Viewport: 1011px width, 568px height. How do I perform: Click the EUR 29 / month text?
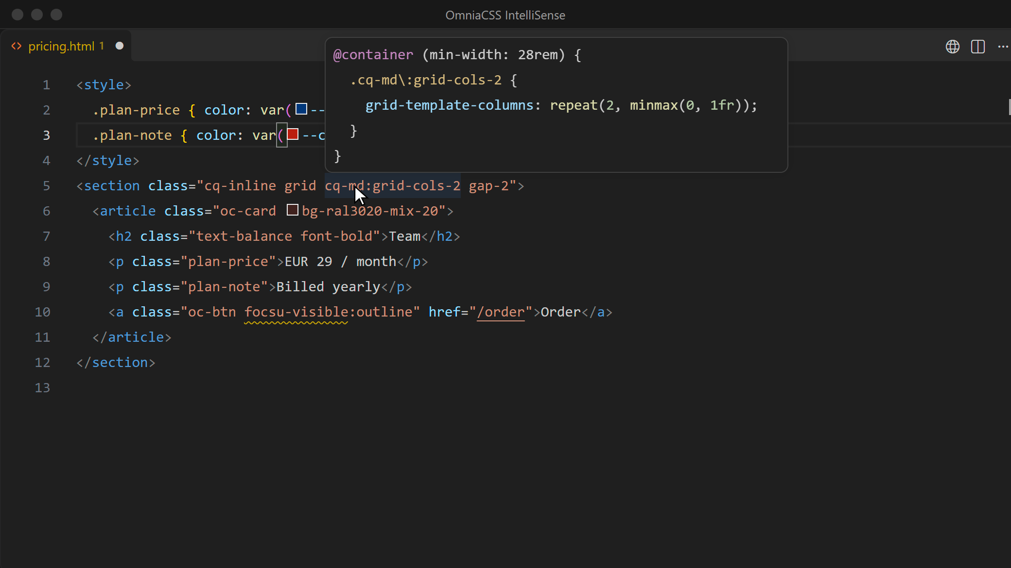(x=340, y=262)
